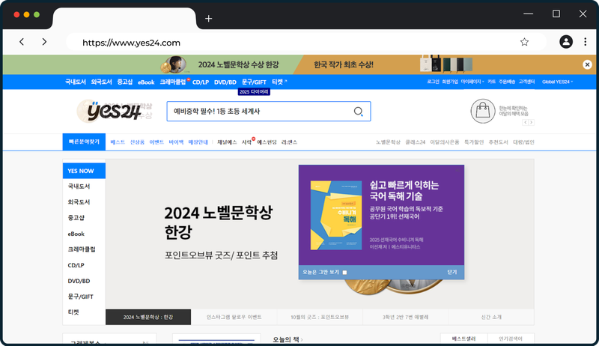599x346 pixels.
Task: Select the 10월의 굿즈 : 포인트오브뷰 tab
Action: click(320, 317)
